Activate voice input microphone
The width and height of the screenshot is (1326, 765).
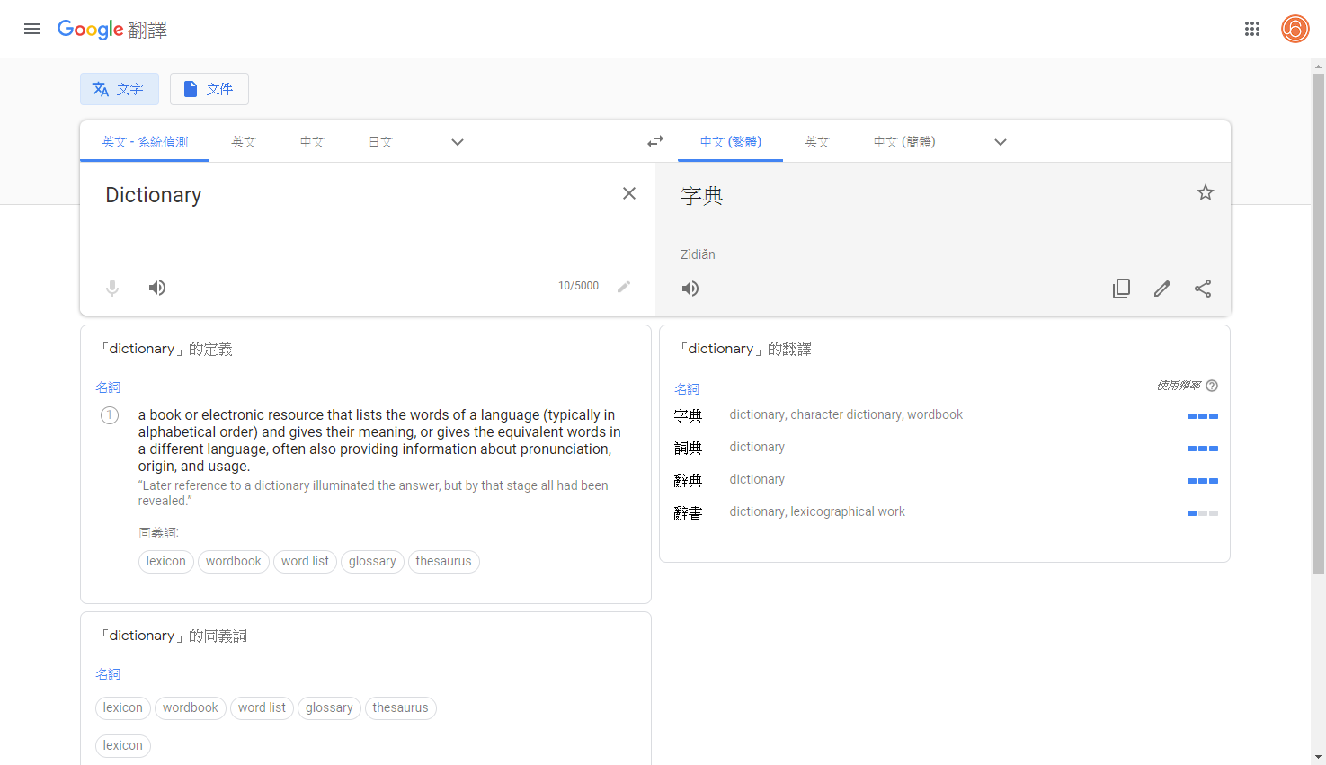[112, 288]
